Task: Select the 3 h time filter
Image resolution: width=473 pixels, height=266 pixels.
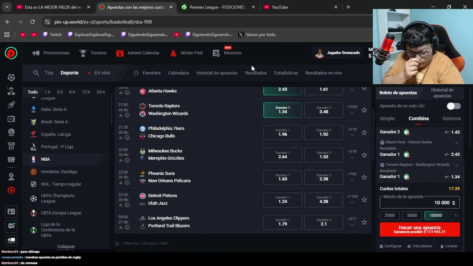Action: (x=60, y=92)
